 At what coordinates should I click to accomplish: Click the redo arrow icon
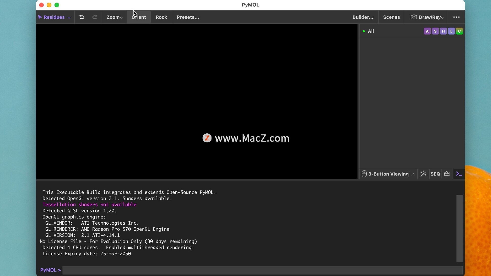pos(95,17)
